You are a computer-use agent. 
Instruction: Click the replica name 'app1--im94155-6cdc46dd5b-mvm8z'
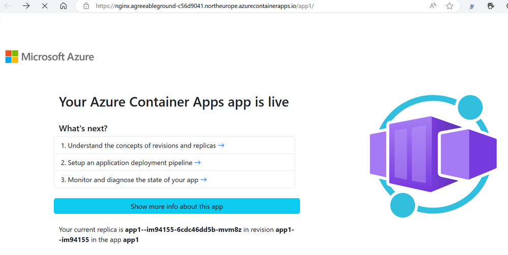pyautogui.click(x=183, y=230)
